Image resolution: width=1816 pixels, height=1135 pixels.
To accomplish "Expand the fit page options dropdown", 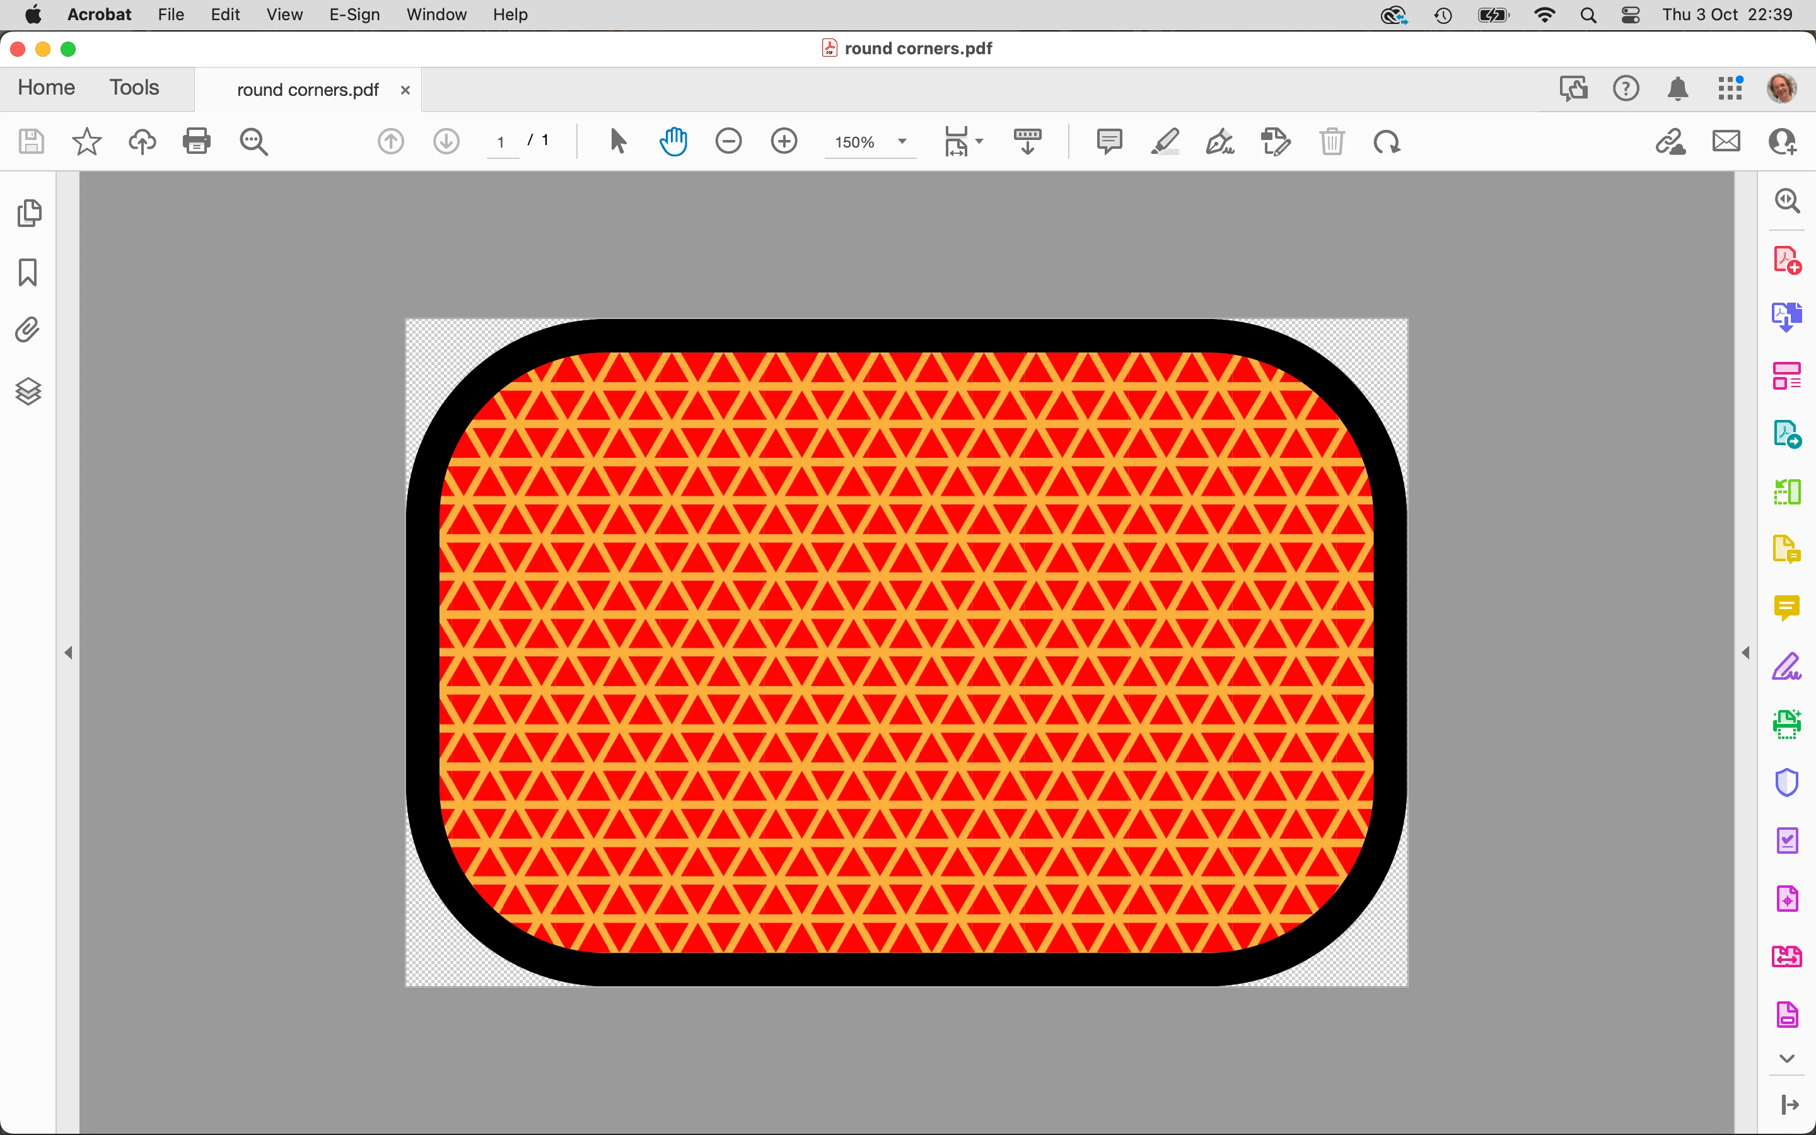I will pyautogui.click(x=979, y=141).
